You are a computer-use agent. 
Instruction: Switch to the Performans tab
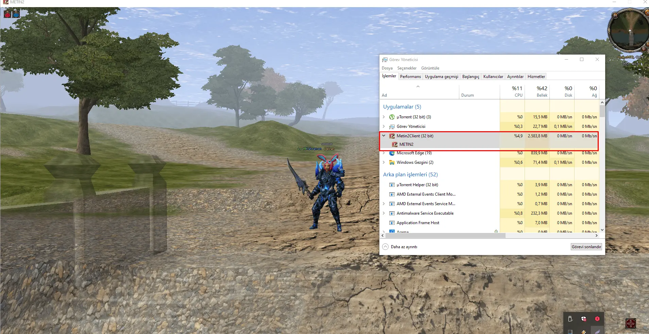[410, 77]
